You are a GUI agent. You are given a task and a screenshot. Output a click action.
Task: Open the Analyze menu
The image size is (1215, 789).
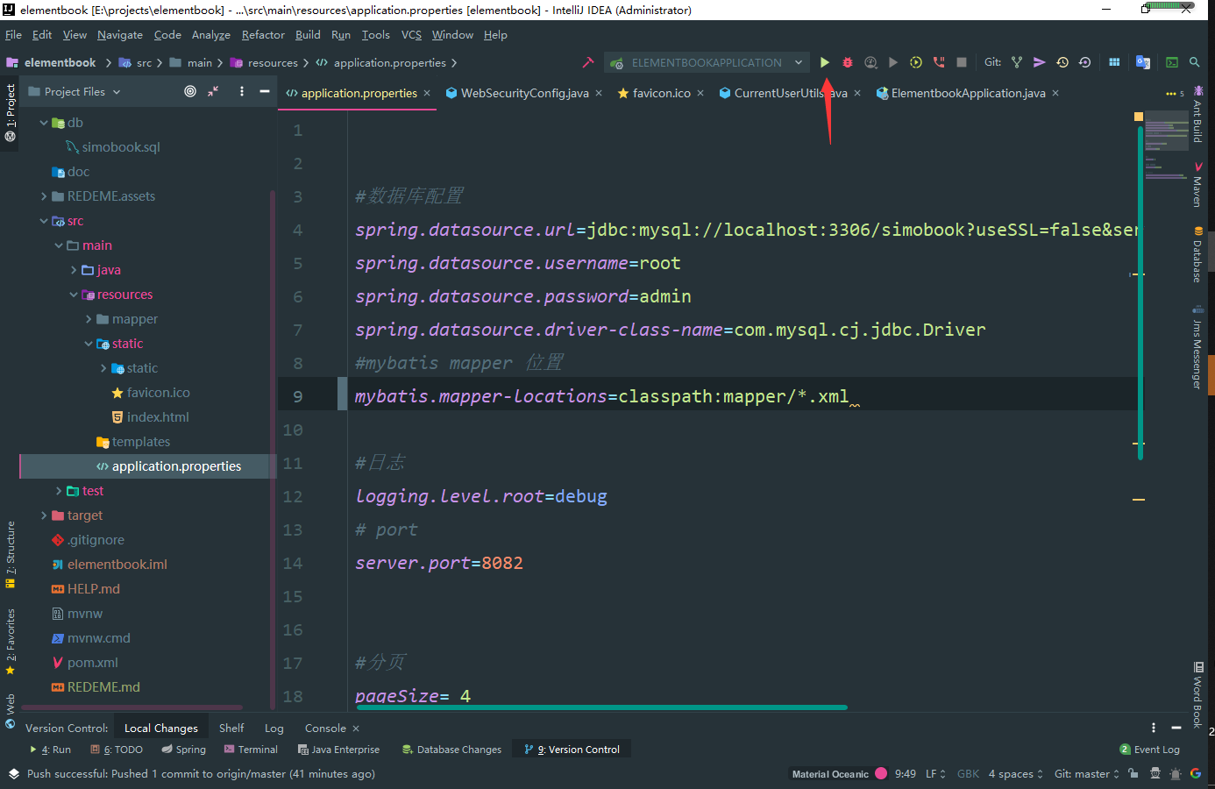click(x=211, y=35)
